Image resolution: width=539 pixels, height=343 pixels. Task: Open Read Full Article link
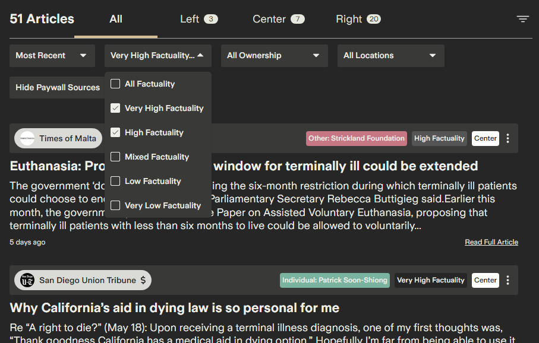491,242
